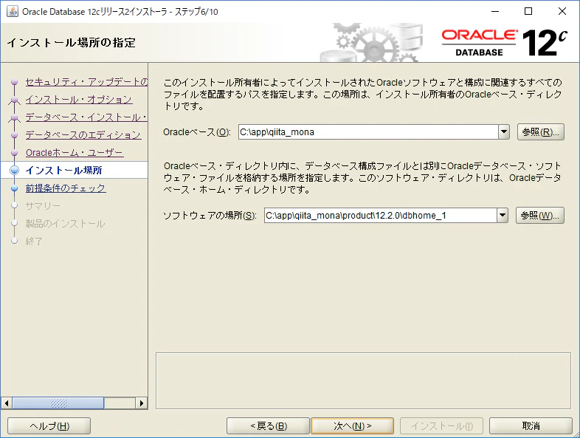The image size is (580, 438).
Task: Maximize the installer window
Action: click(528, 12)
